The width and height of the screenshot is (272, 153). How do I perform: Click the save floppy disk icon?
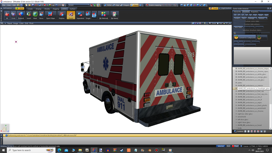(33, 5)
